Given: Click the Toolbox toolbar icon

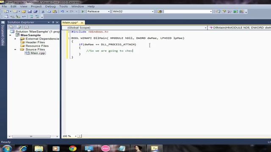Looking at the screenshot, I should tap(230, 11).
